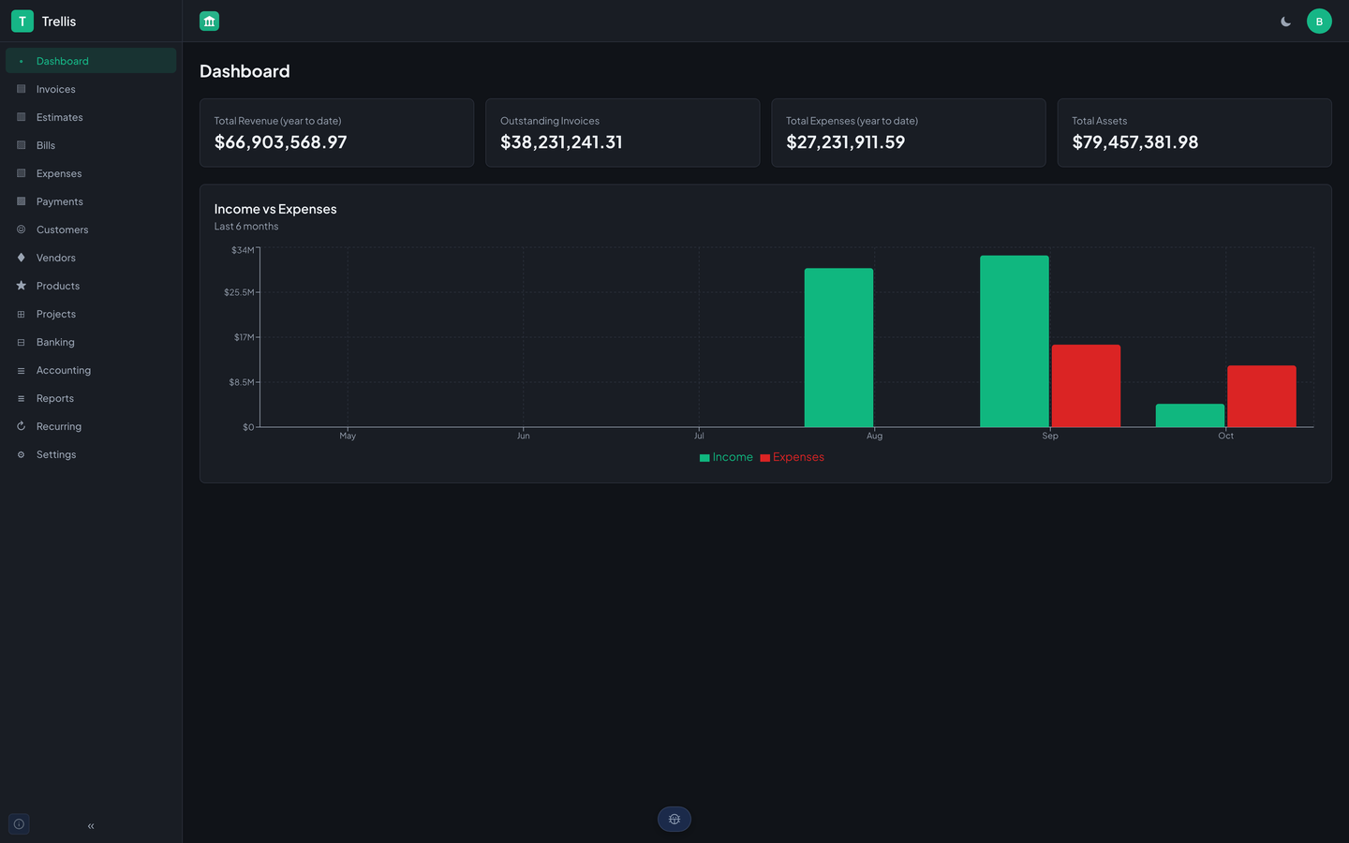
Task: Click the Invoices sidebar icon
Action: point(21,89)
